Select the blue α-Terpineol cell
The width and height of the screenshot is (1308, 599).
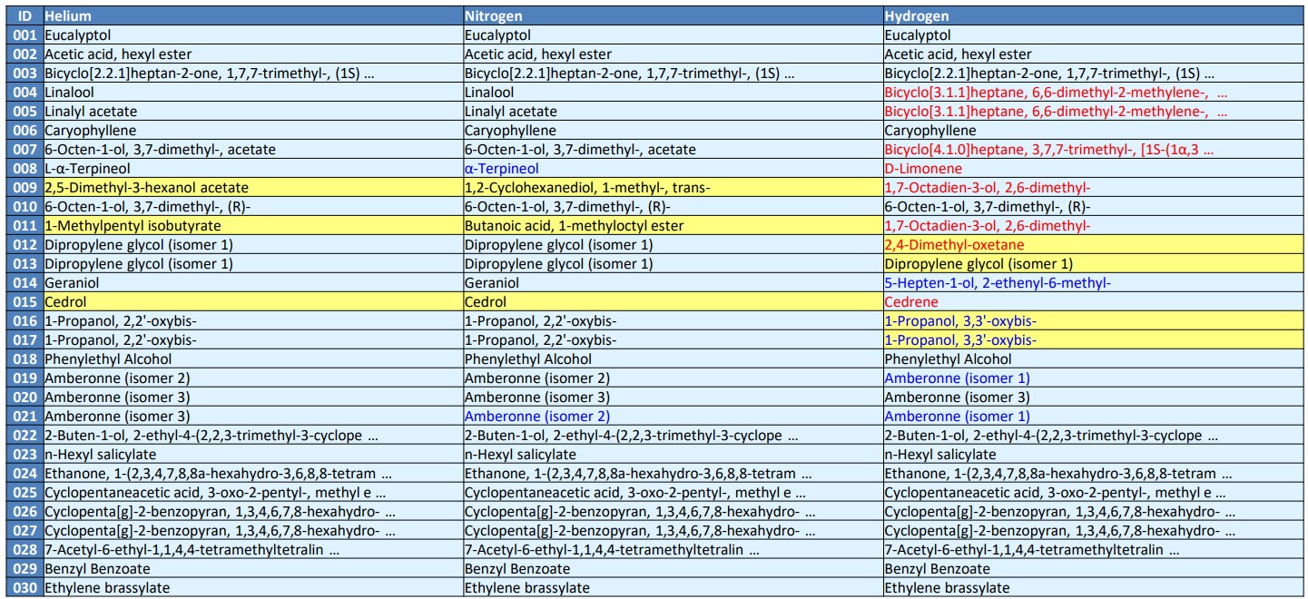point(673,169)
